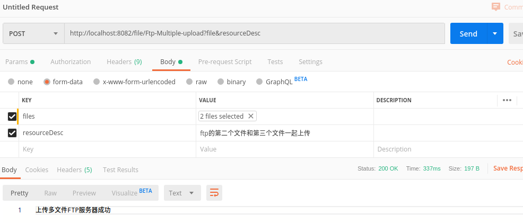Click the request URL input field
This screenshot has height=223, width=523.
click(x=255, y=33)
